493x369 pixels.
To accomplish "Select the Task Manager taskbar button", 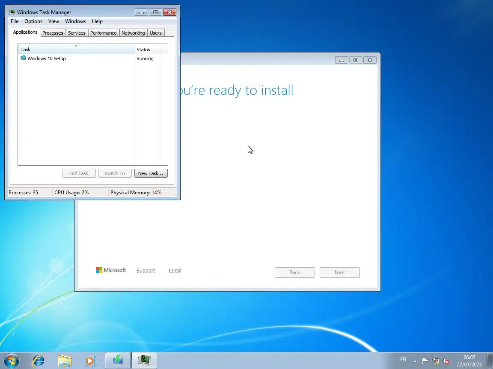I will pos(144,360).
